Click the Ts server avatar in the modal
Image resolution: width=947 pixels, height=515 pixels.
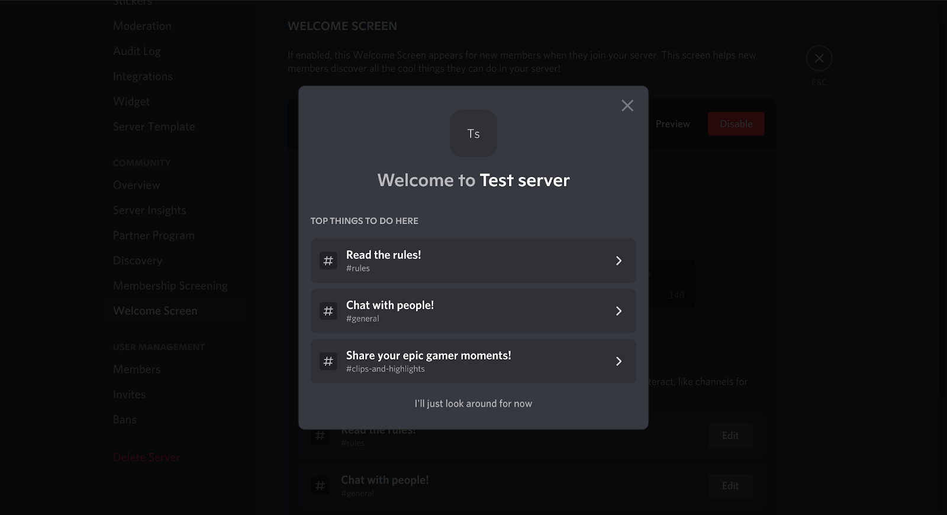[x=474, y=134]
